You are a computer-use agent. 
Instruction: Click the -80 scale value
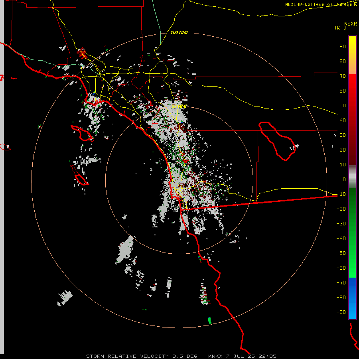point(341,298)
